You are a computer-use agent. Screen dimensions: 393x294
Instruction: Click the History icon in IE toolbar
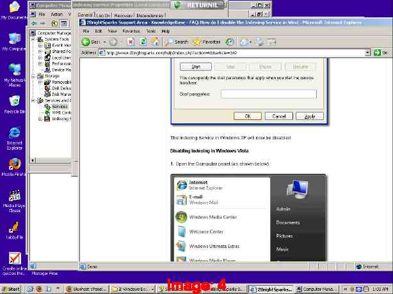pyautogui.click(x=230, y=42)
